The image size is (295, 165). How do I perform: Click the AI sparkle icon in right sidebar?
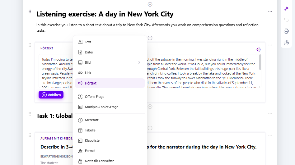286,9
